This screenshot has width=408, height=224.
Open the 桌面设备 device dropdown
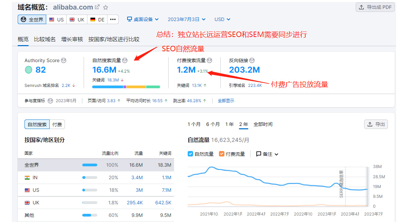[143, 19]
